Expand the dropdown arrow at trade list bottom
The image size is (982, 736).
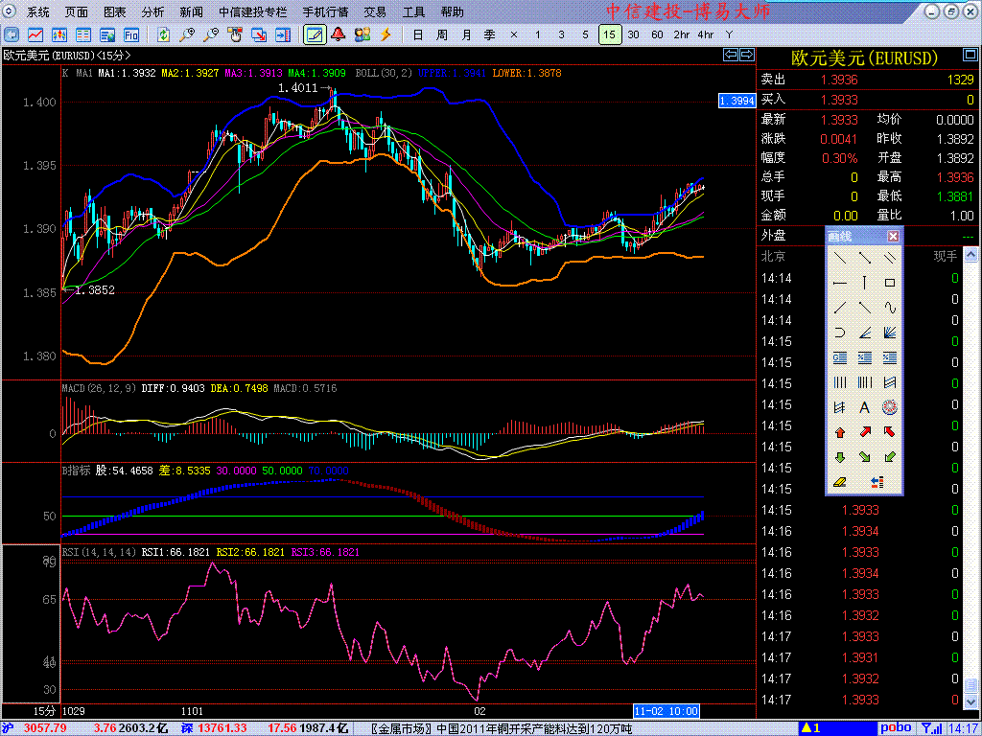(970, 702)
